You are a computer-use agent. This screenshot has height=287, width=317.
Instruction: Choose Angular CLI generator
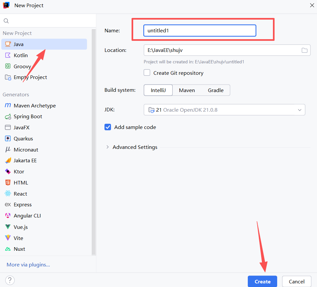pos(44,215)
